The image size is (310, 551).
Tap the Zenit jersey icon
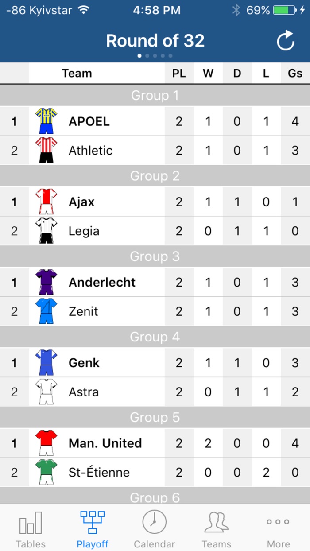click(46, 311)
